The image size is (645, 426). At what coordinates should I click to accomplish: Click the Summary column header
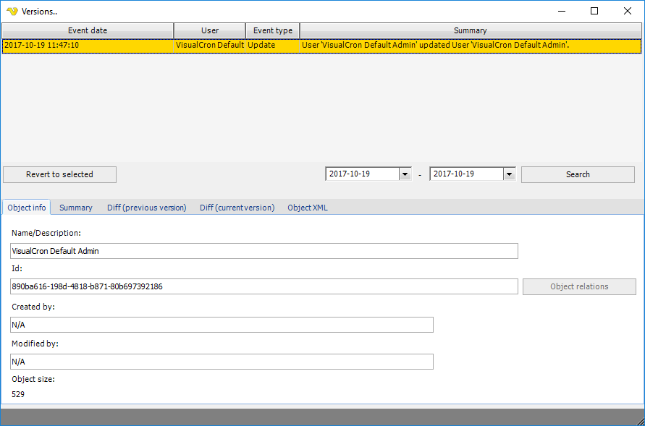471,30
